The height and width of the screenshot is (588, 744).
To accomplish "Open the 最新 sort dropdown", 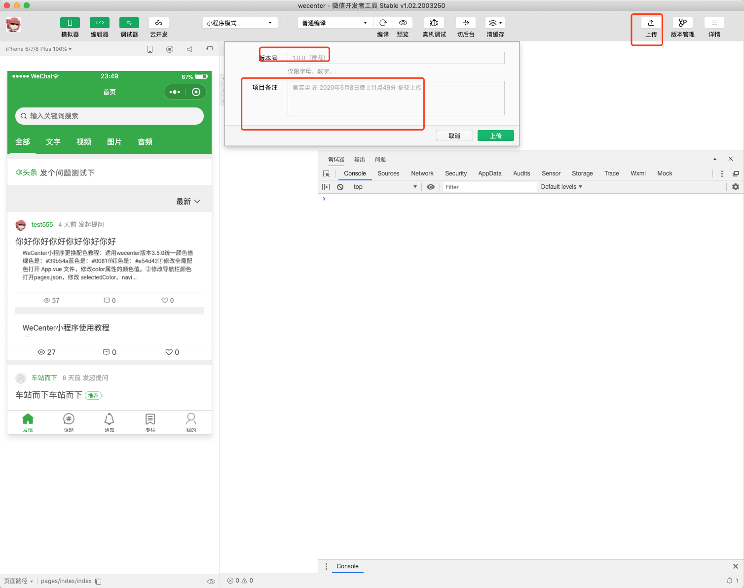I will pos(188,202).
